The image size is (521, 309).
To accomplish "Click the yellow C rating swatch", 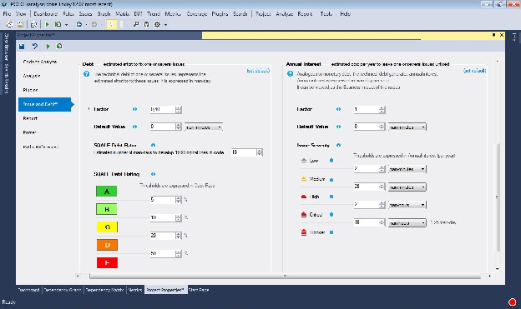I will click(107, 227).
